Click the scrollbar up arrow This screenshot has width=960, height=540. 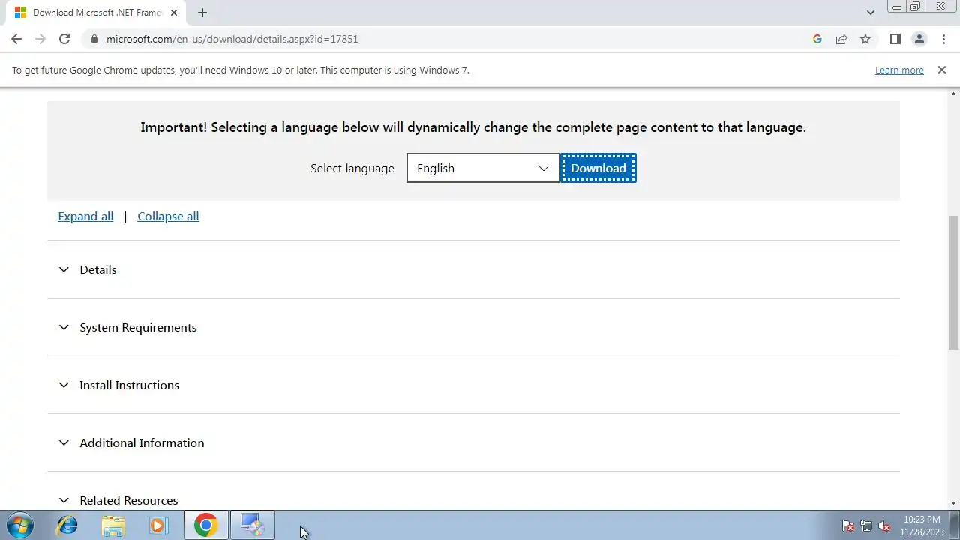coord(954,93)
